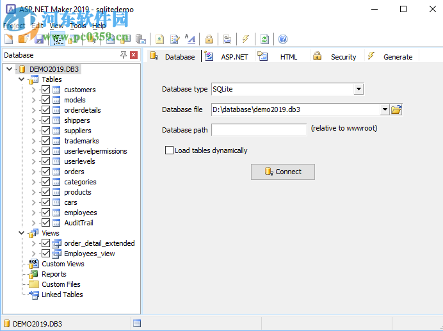
Task: Uncheck the orders table checkbox
Action: pyautogui.click(x=45, y=172)
